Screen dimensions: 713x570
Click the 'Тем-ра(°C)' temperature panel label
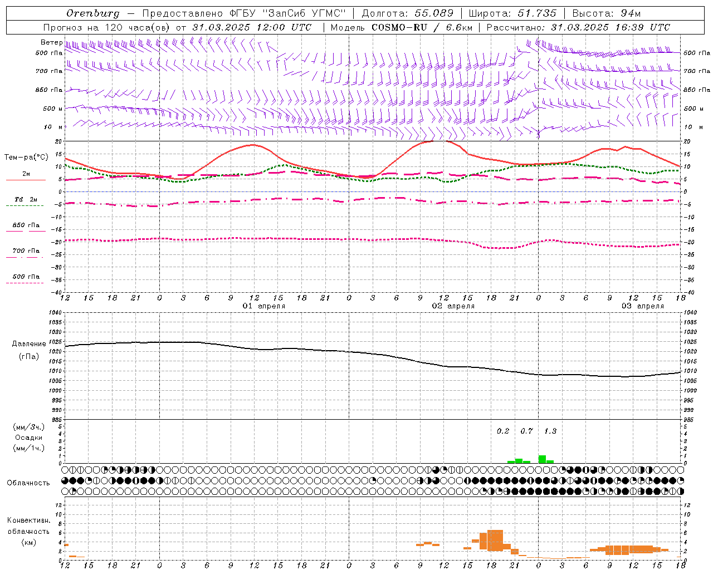[26, 158]
